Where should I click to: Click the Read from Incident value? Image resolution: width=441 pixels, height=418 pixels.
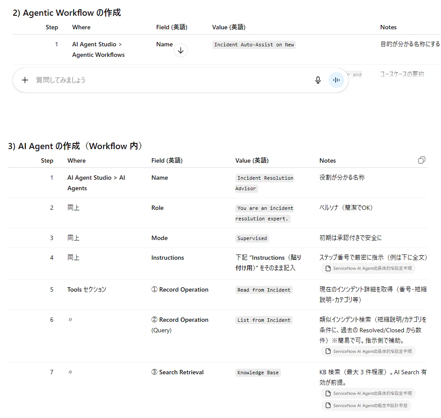[264, 290]
